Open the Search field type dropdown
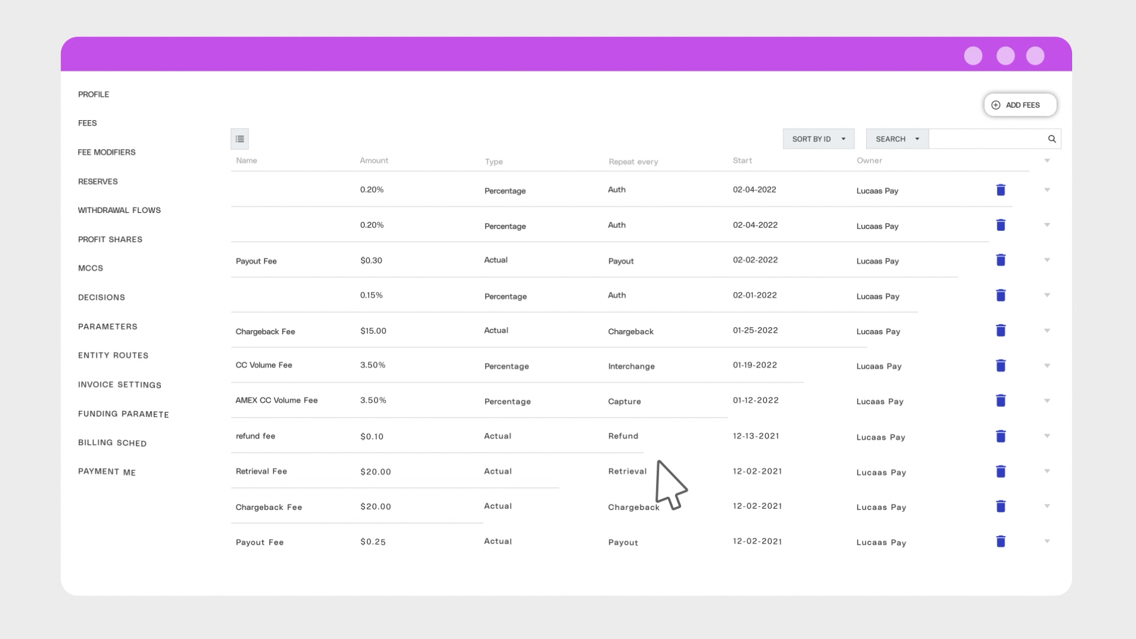 click(897, 139)
